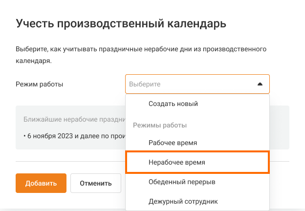Collapse the list with the dropdown arrow
305x211 pixels.
tap(260, 84)
